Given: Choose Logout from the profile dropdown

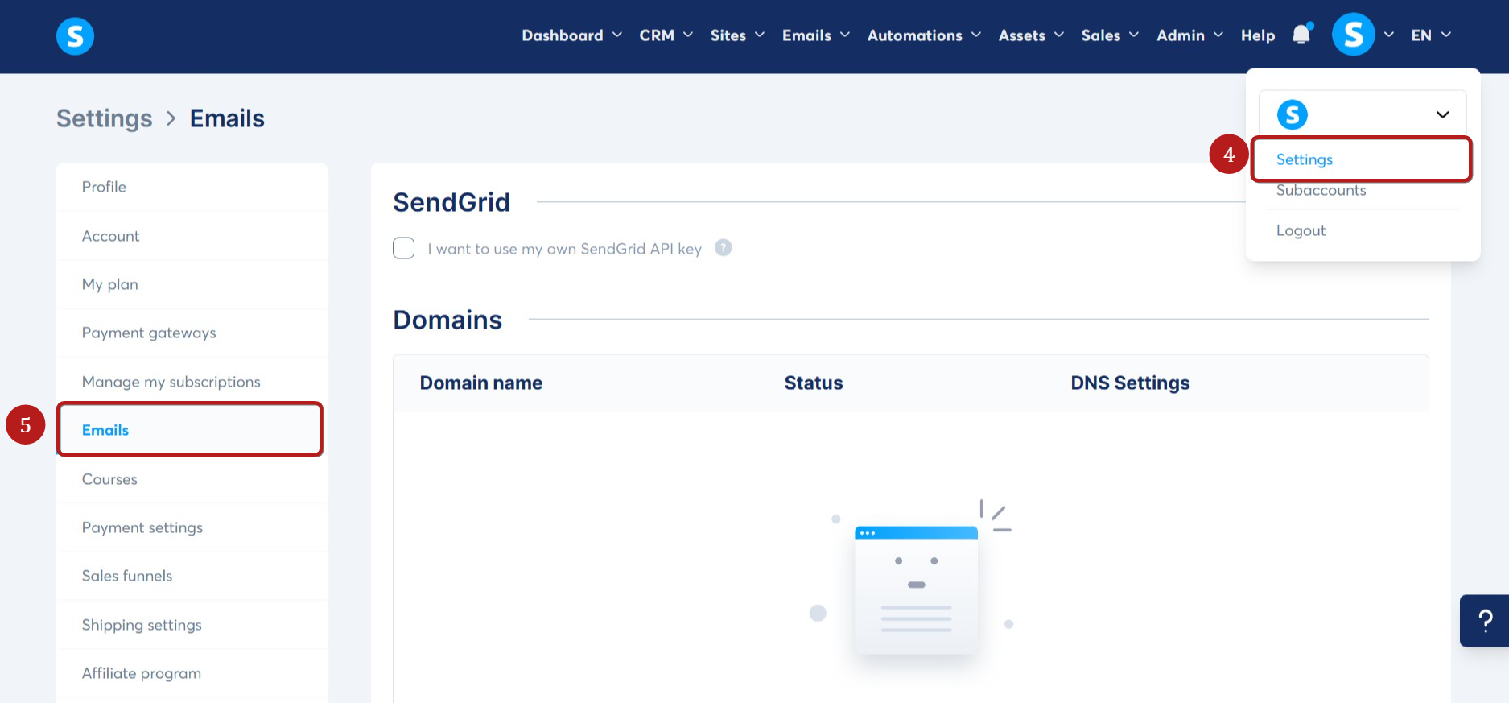Looking at the screenshot, I should [1301, 230].
